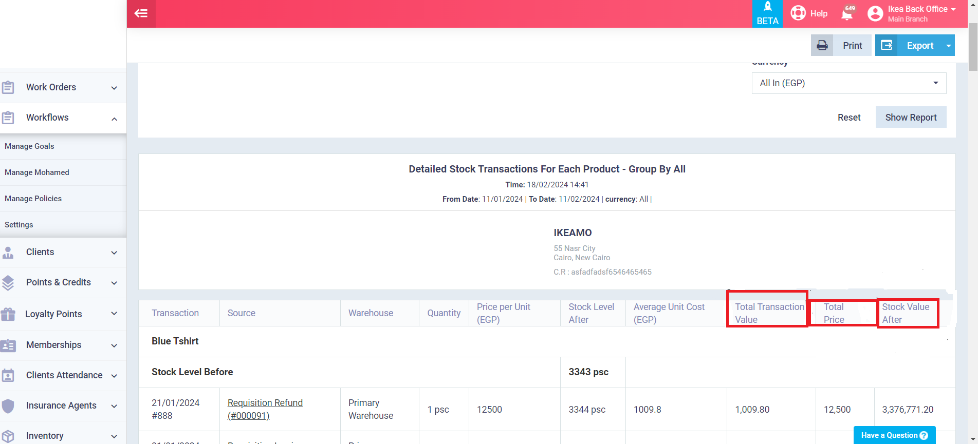
Task: Open the All In (EGP) currency dropdown
Action: (848, 83)
